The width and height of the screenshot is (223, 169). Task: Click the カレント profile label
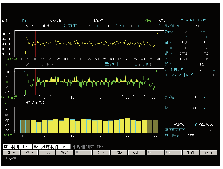tap(46, 26)
